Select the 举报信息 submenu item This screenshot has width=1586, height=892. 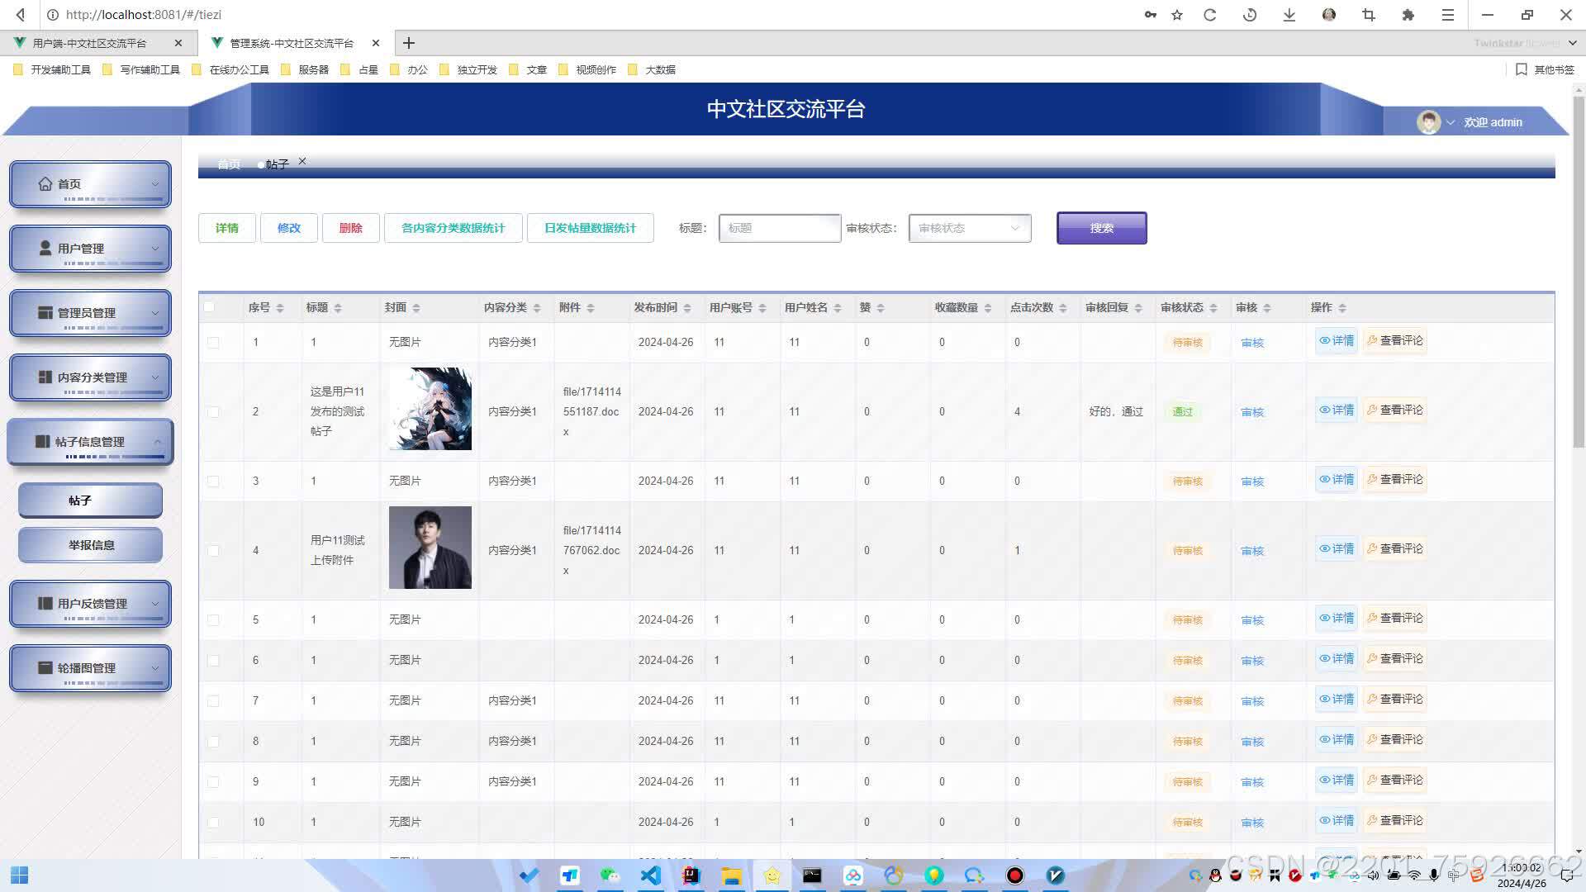91,545
